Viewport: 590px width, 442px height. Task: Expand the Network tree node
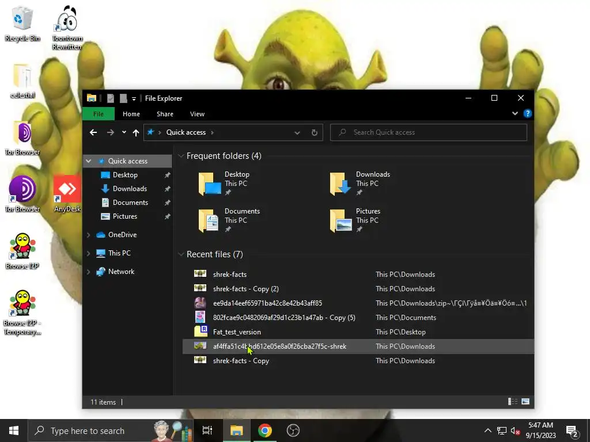click(x=88, y=272)
